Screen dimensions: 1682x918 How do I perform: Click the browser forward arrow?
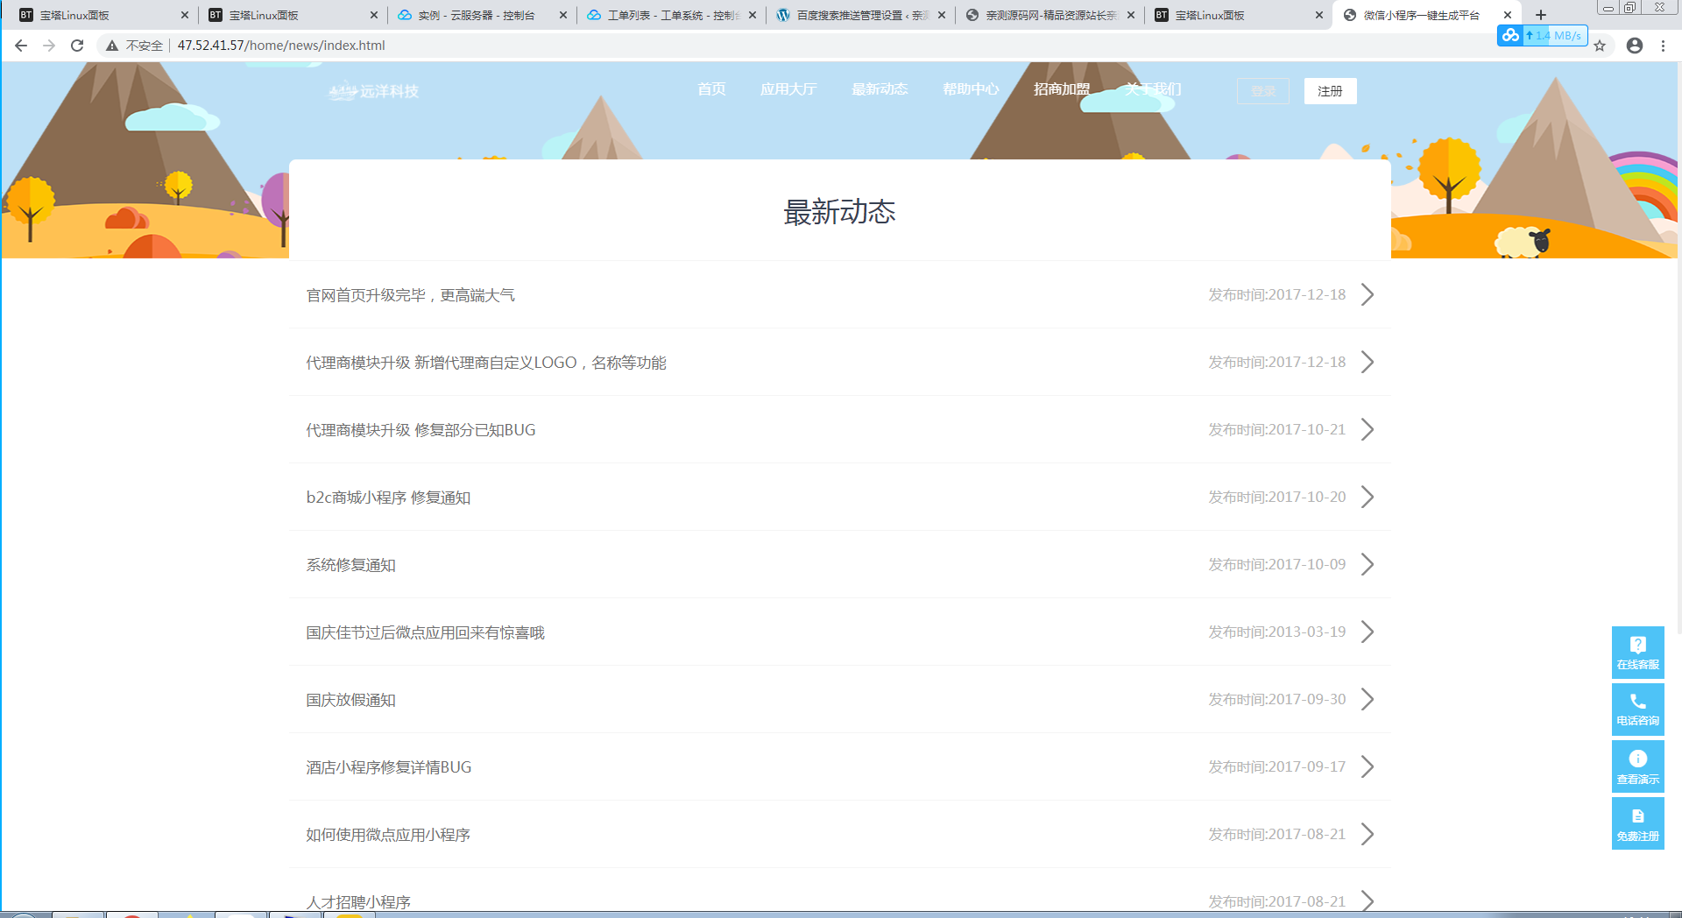tap(49, 46)
